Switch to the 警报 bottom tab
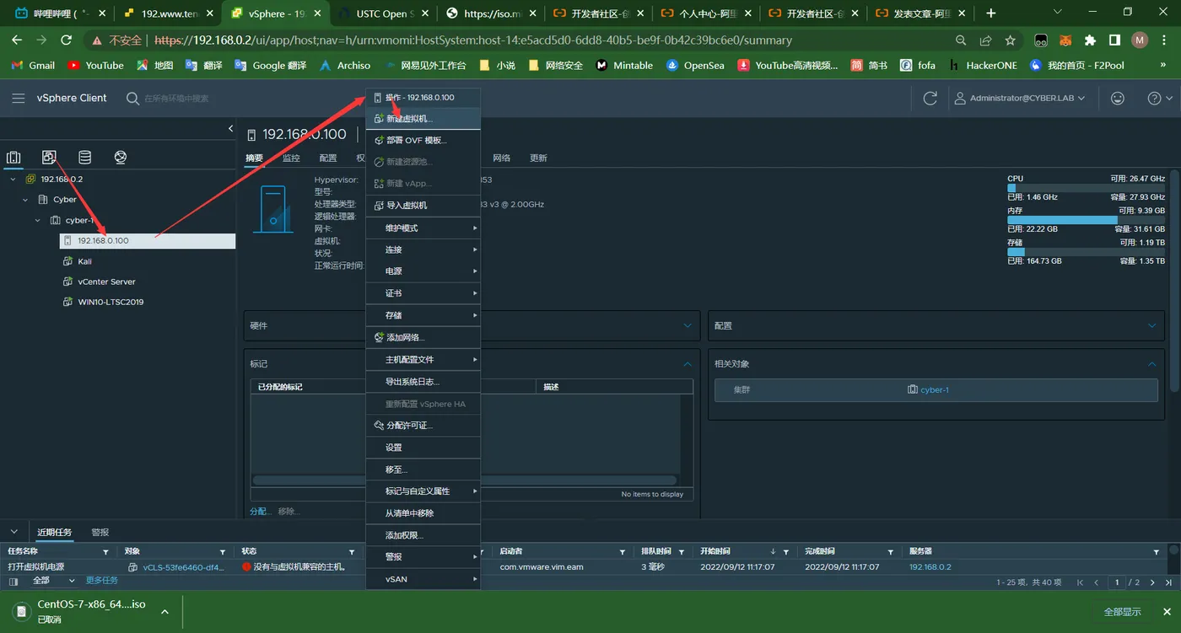This screenshot has height=633, width=1181. coord(100,533)
